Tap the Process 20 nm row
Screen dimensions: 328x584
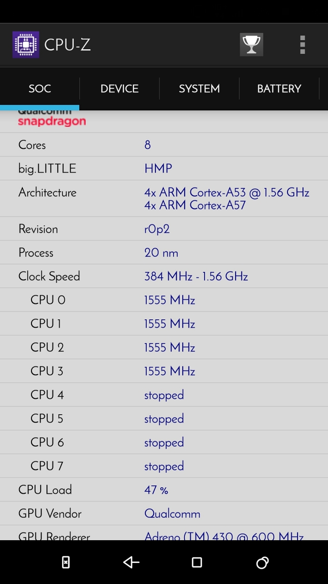click(164, 252)
